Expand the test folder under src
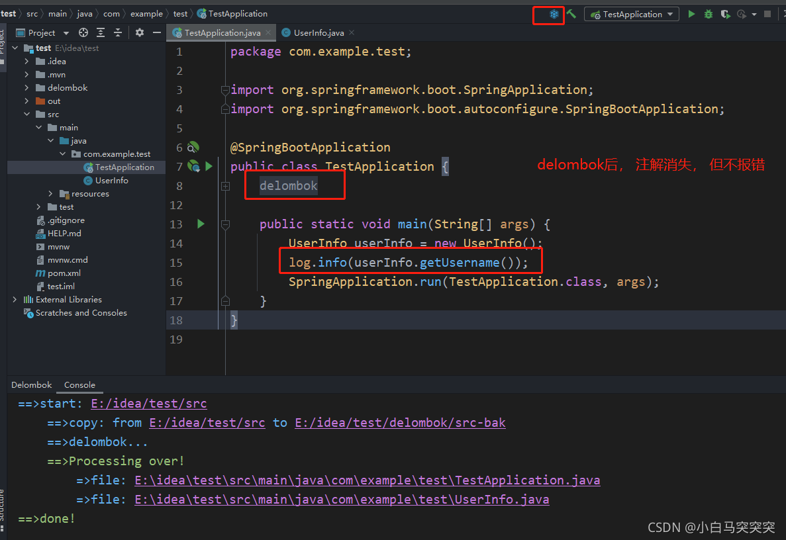 (38, 207)
